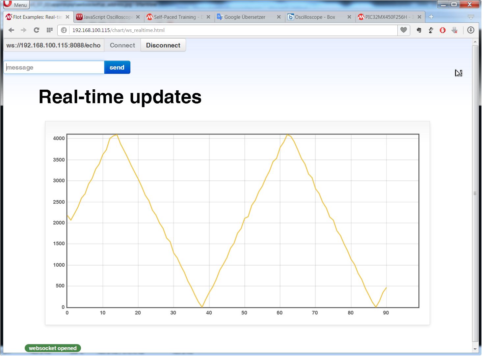The image size is (482, 356).
Task: Click the address bar URL field
Action: (x=230, y=30)
